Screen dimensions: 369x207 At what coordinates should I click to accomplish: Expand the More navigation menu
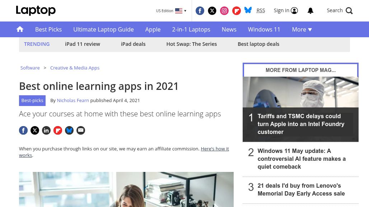[x=302, y=29]
